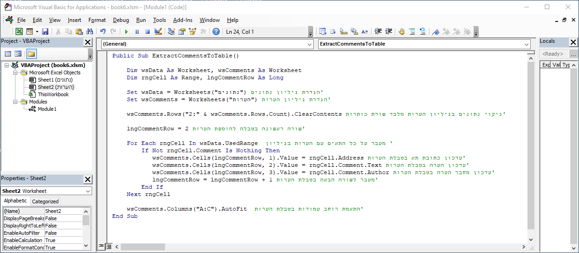The width and height of the screenshot is (579, 253).
Task: Open the ExtractCommentsToTable procedure dropdown
Action: click(x=424, y=44)
